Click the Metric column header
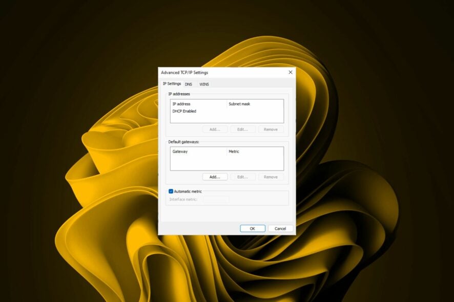The width and height of the screenshot is (454, 302). click(x=233, y=151)
